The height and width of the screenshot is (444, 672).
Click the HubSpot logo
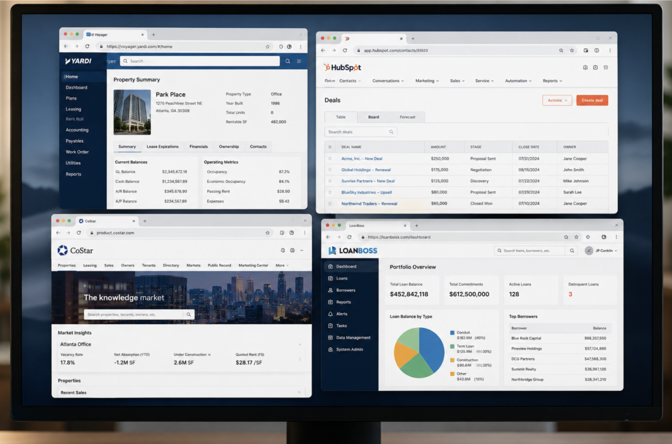pyautogui.click(x=343, y=68)
